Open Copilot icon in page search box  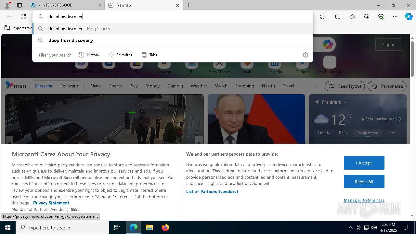(x=328, y=45)
